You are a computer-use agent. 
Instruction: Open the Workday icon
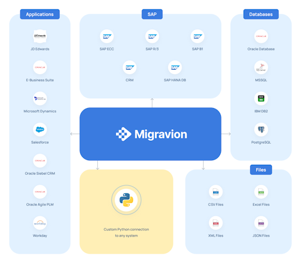pos(40,223)
